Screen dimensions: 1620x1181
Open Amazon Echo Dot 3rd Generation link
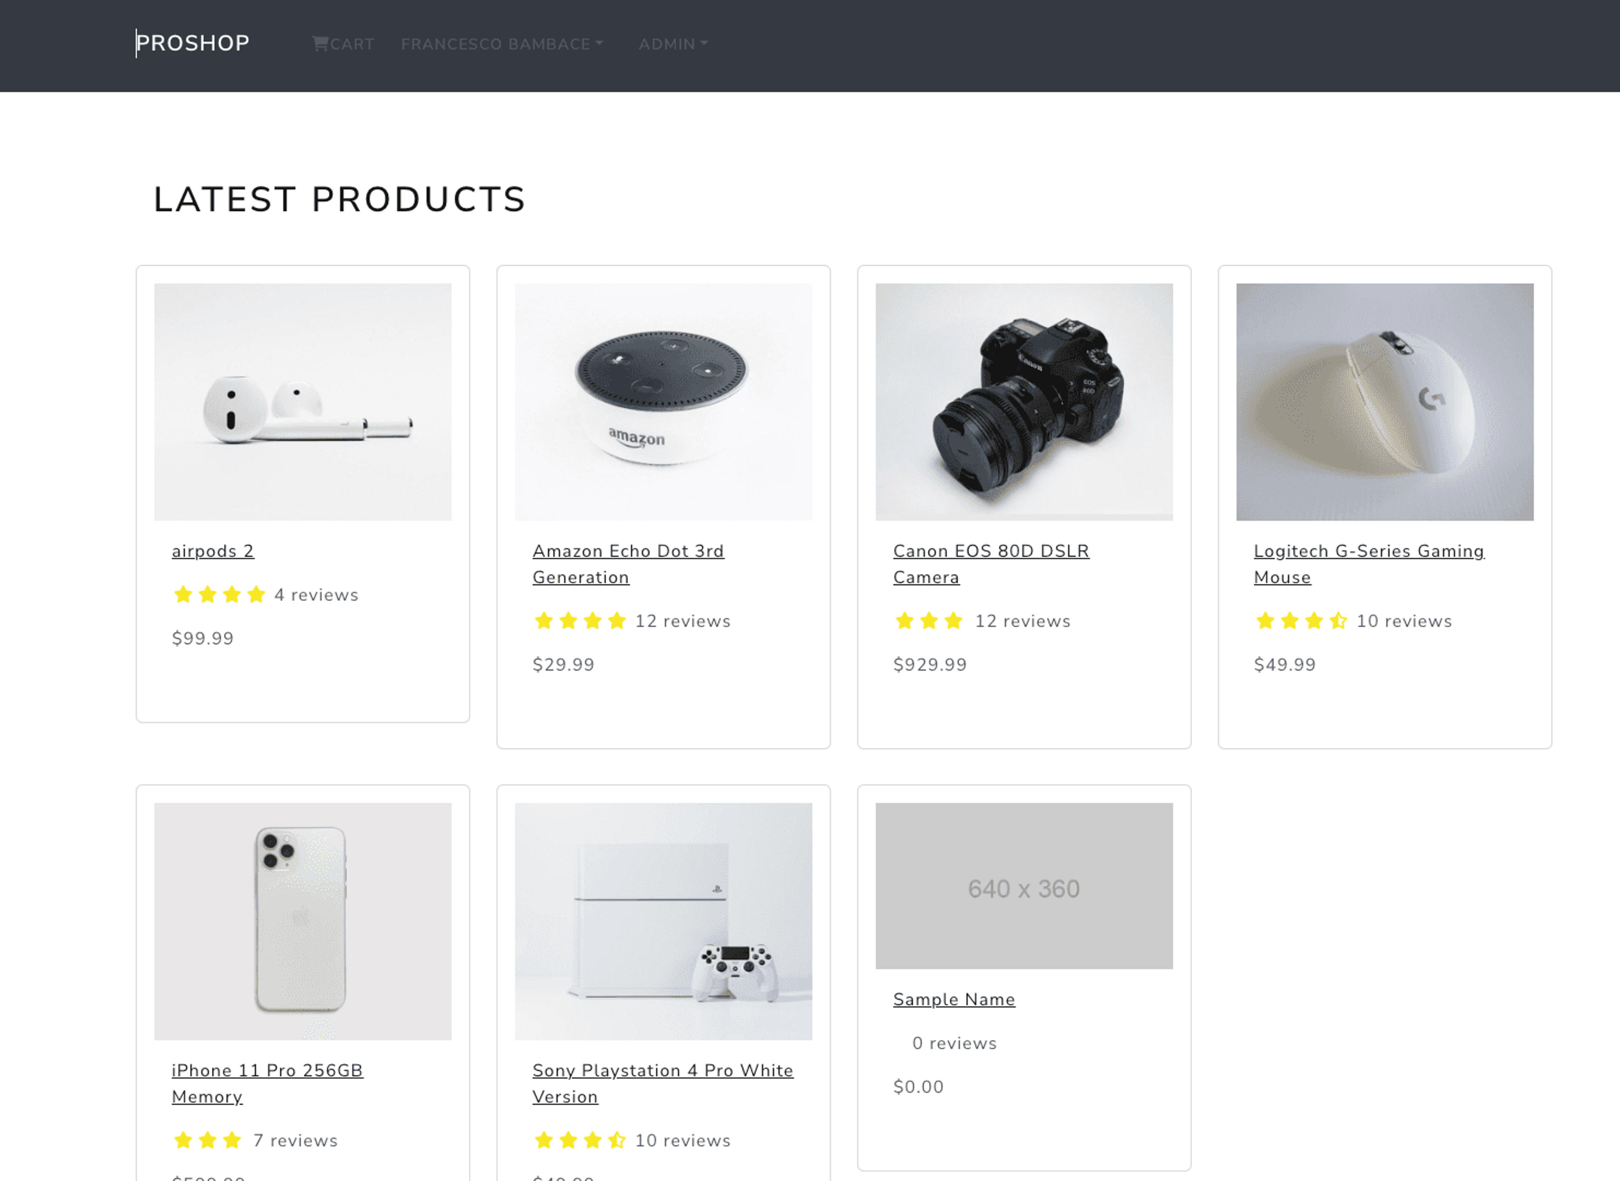tap(628, 564)
